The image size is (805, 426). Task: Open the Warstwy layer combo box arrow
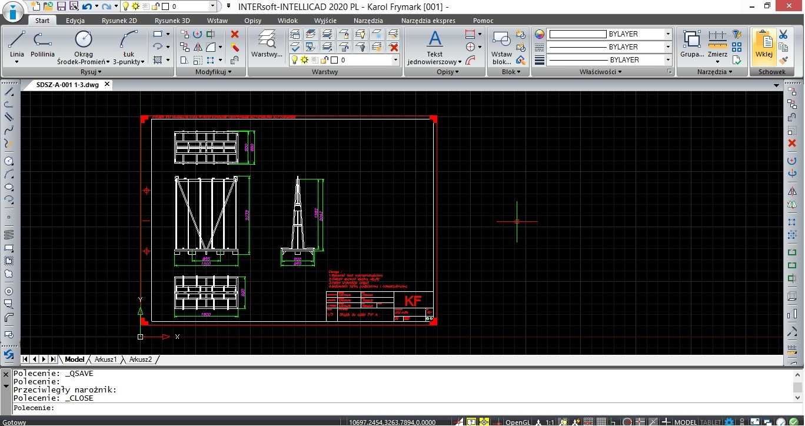395,60
